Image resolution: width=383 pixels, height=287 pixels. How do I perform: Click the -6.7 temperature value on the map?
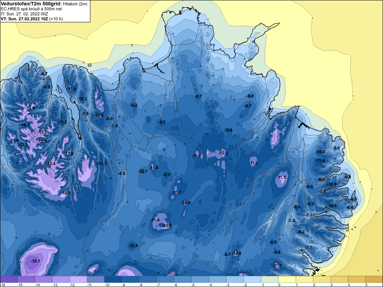click(x=44, y=74)
